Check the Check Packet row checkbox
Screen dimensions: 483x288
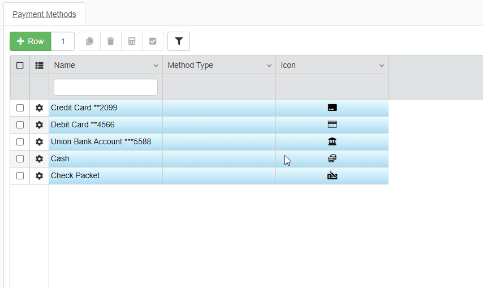click(x=20, y=175)
